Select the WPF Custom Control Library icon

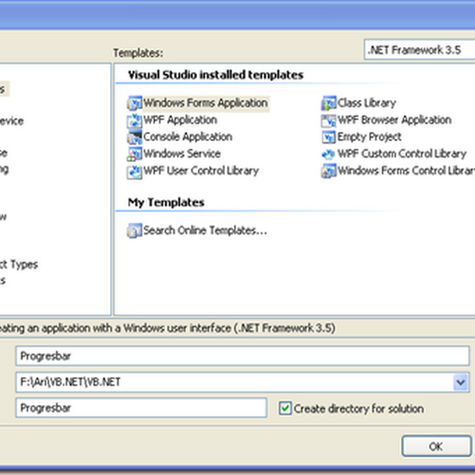click(x=329, y=154)
